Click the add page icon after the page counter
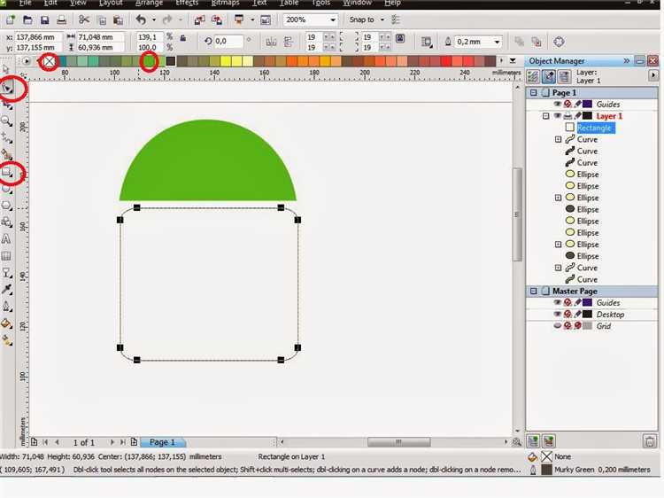This screenshot has width=664, height=498. point(134,441)
